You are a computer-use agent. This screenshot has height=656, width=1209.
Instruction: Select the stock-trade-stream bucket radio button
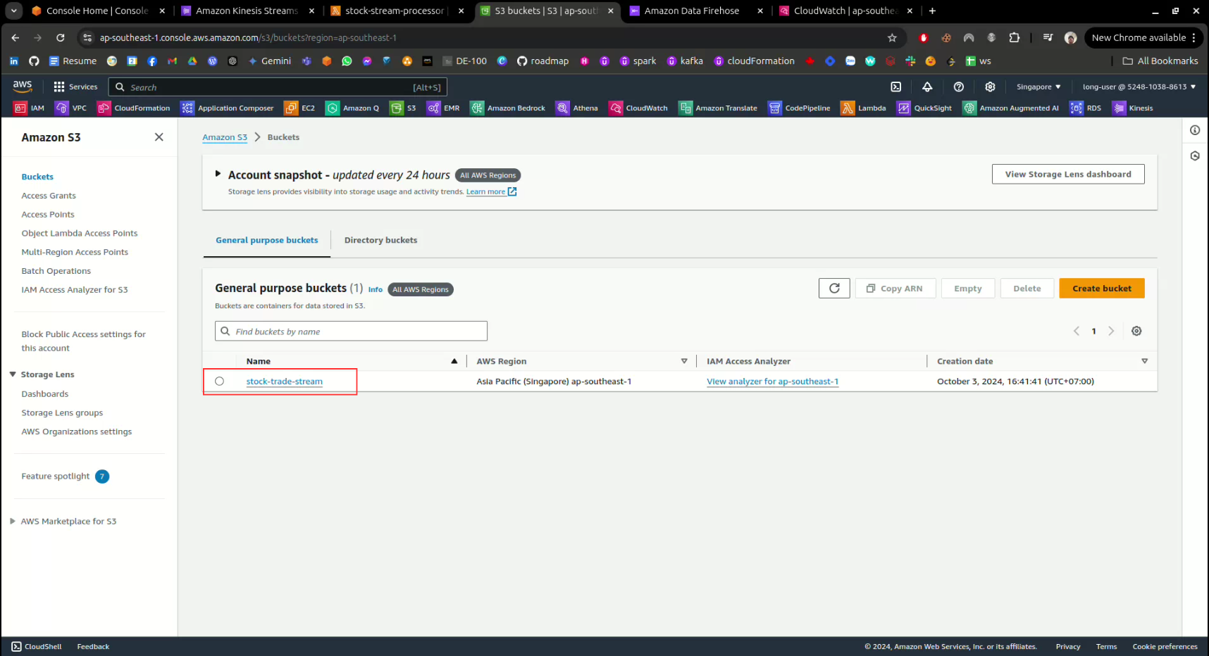(x=220, y=381)
